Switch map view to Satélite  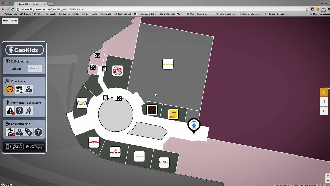click(x=14, y=21)
